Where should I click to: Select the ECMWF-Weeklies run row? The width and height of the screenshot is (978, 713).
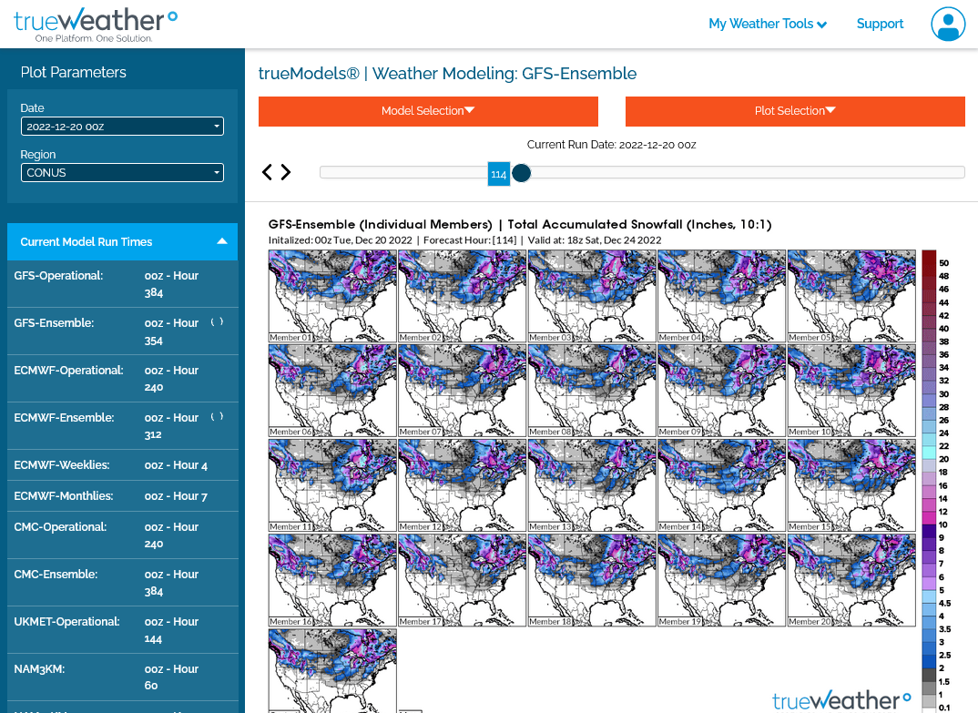click(122, 465)
